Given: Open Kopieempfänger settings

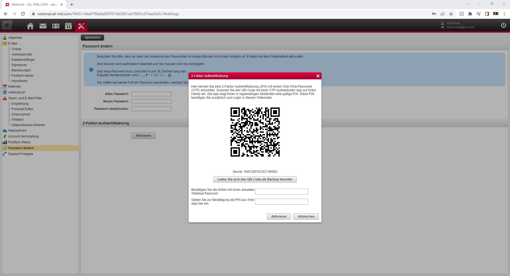Looking at the screenshot, I should 23,60.
